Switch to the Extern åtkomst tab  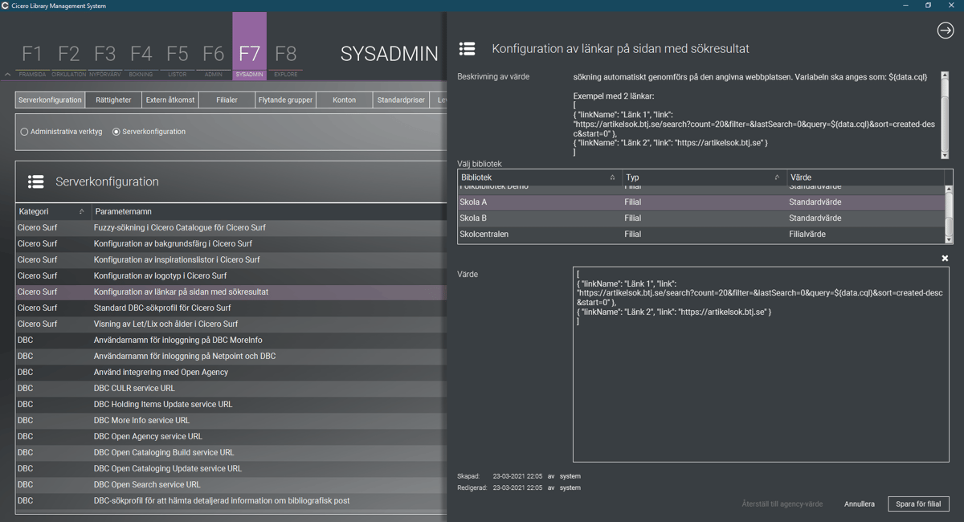coord(170,100)
